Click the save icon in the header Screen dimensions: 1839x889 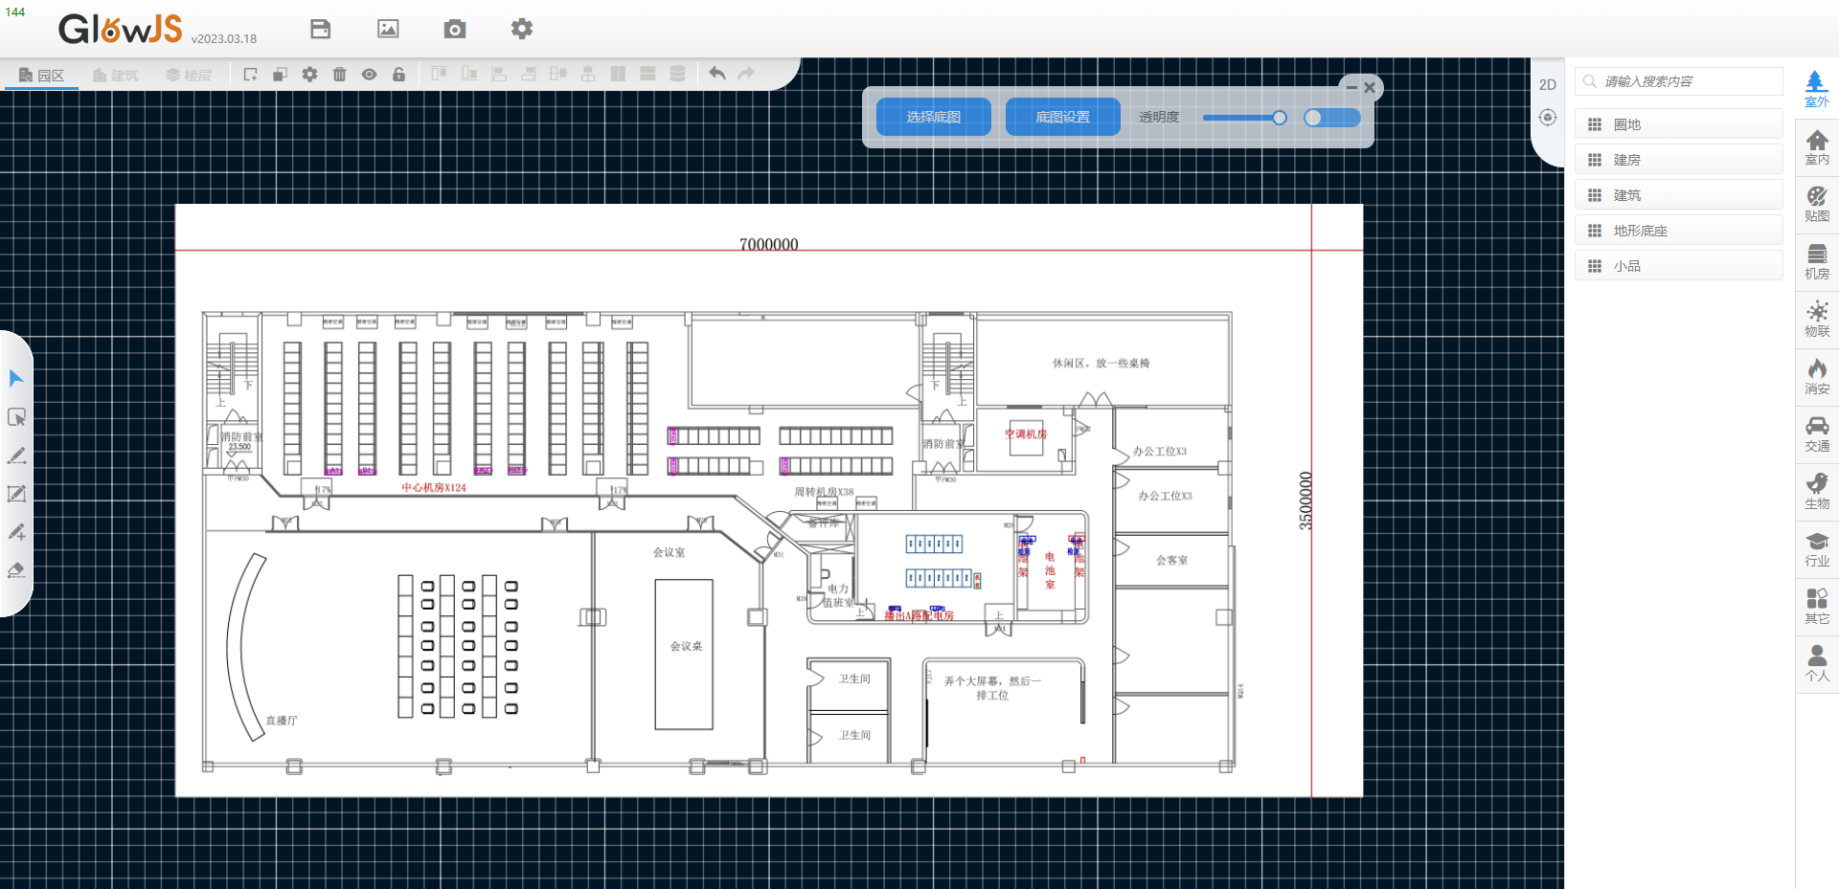coord(321,29)
